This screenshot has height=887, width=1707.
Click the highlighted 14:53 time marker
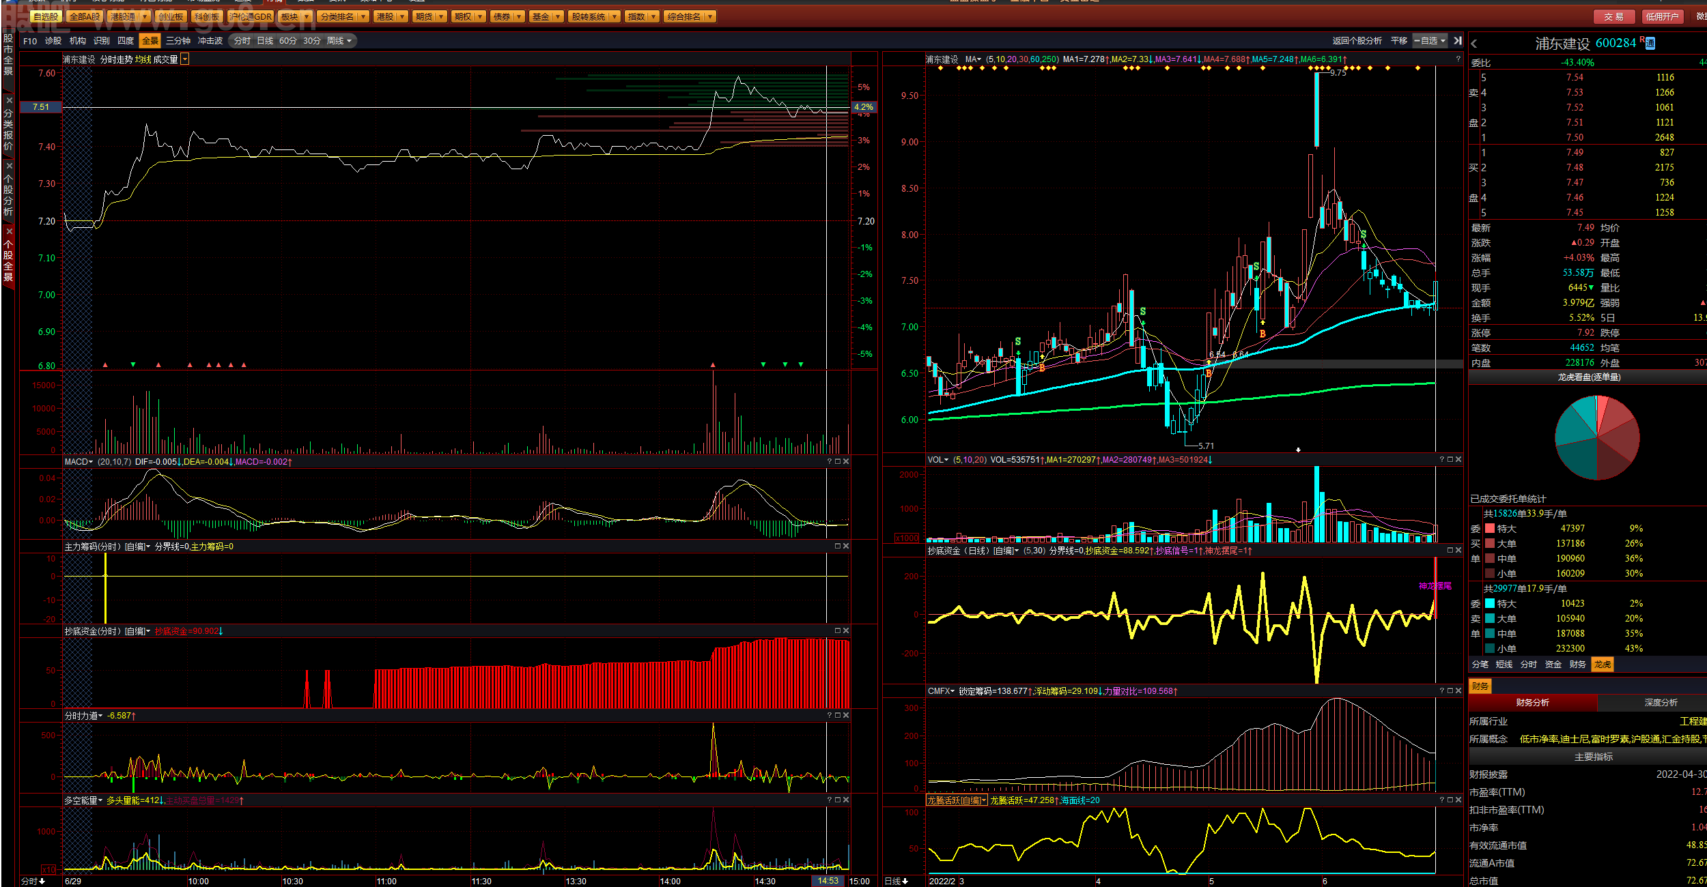(828, 881)
